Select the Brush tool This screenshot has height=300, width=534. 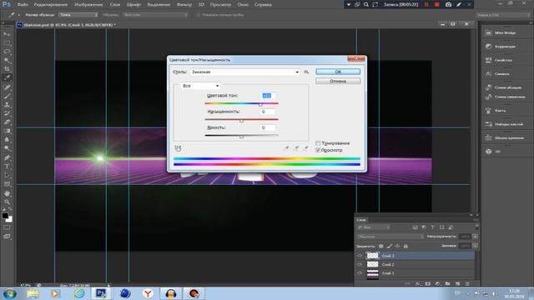coord(7,96)
